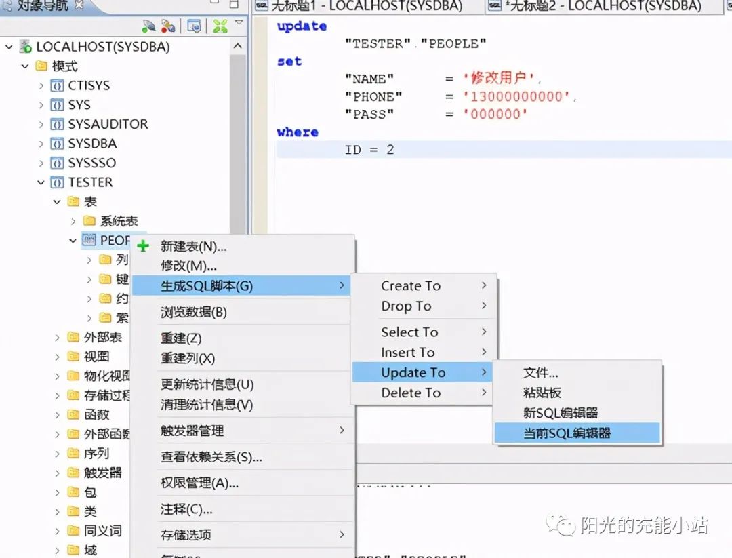Click the 函数 folder icon

coord(73,414)
